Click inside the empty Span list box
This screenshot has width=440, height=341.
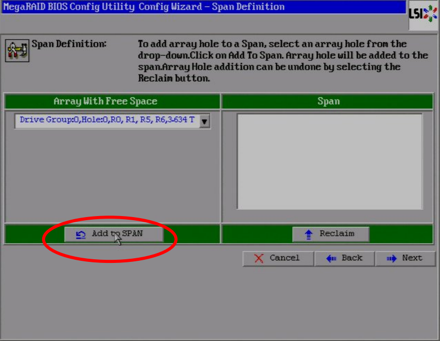point(330,161)
